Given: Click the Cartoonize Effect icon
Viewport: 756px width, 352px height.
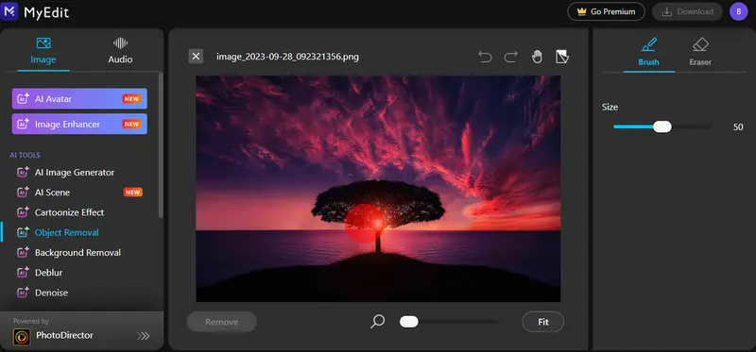Looking at the screenshot, I should [23, 212].
